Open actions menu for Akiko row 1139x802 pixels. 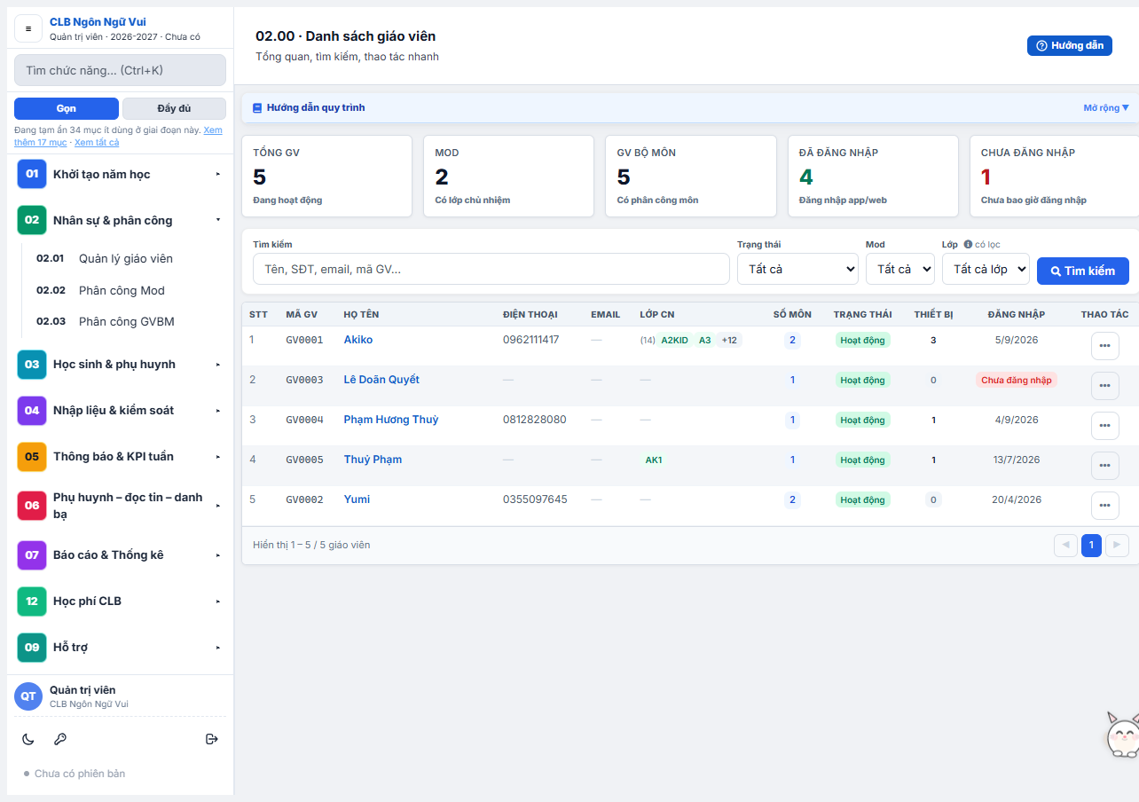[x=1104, y=346]
